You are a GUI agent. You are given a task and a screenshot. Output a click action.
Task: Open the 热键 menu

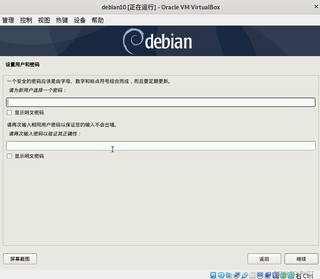[62, 20]
